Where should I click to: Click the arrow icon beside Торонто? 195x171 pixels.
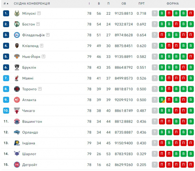(40, 89)
